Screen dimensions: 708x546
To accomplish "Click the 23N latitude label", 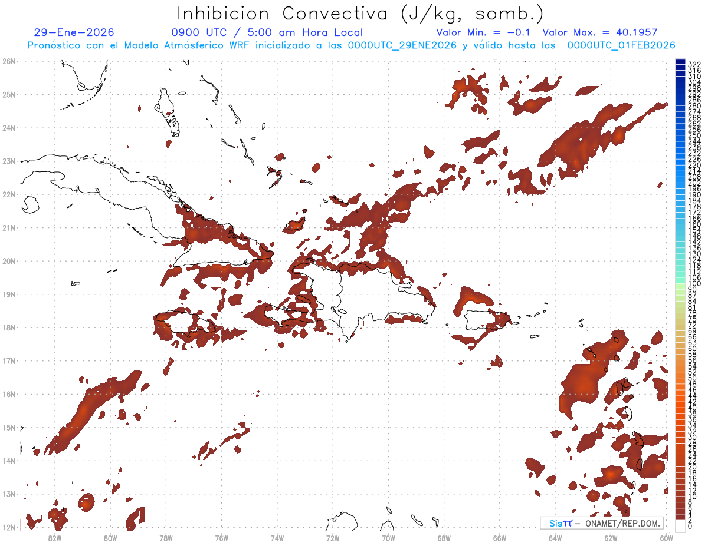I will (9, 161).
